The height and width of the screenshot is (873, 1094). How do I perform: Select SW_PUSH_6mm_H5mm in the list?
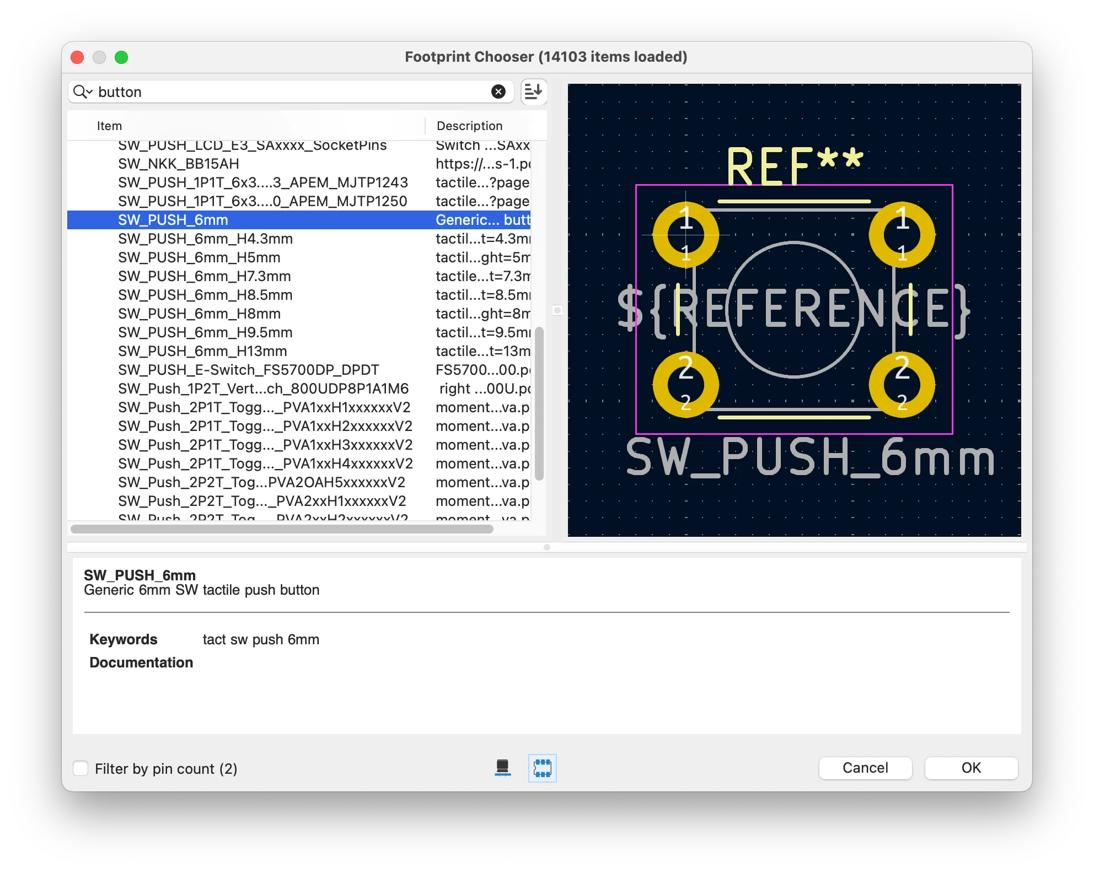[199, 257]
